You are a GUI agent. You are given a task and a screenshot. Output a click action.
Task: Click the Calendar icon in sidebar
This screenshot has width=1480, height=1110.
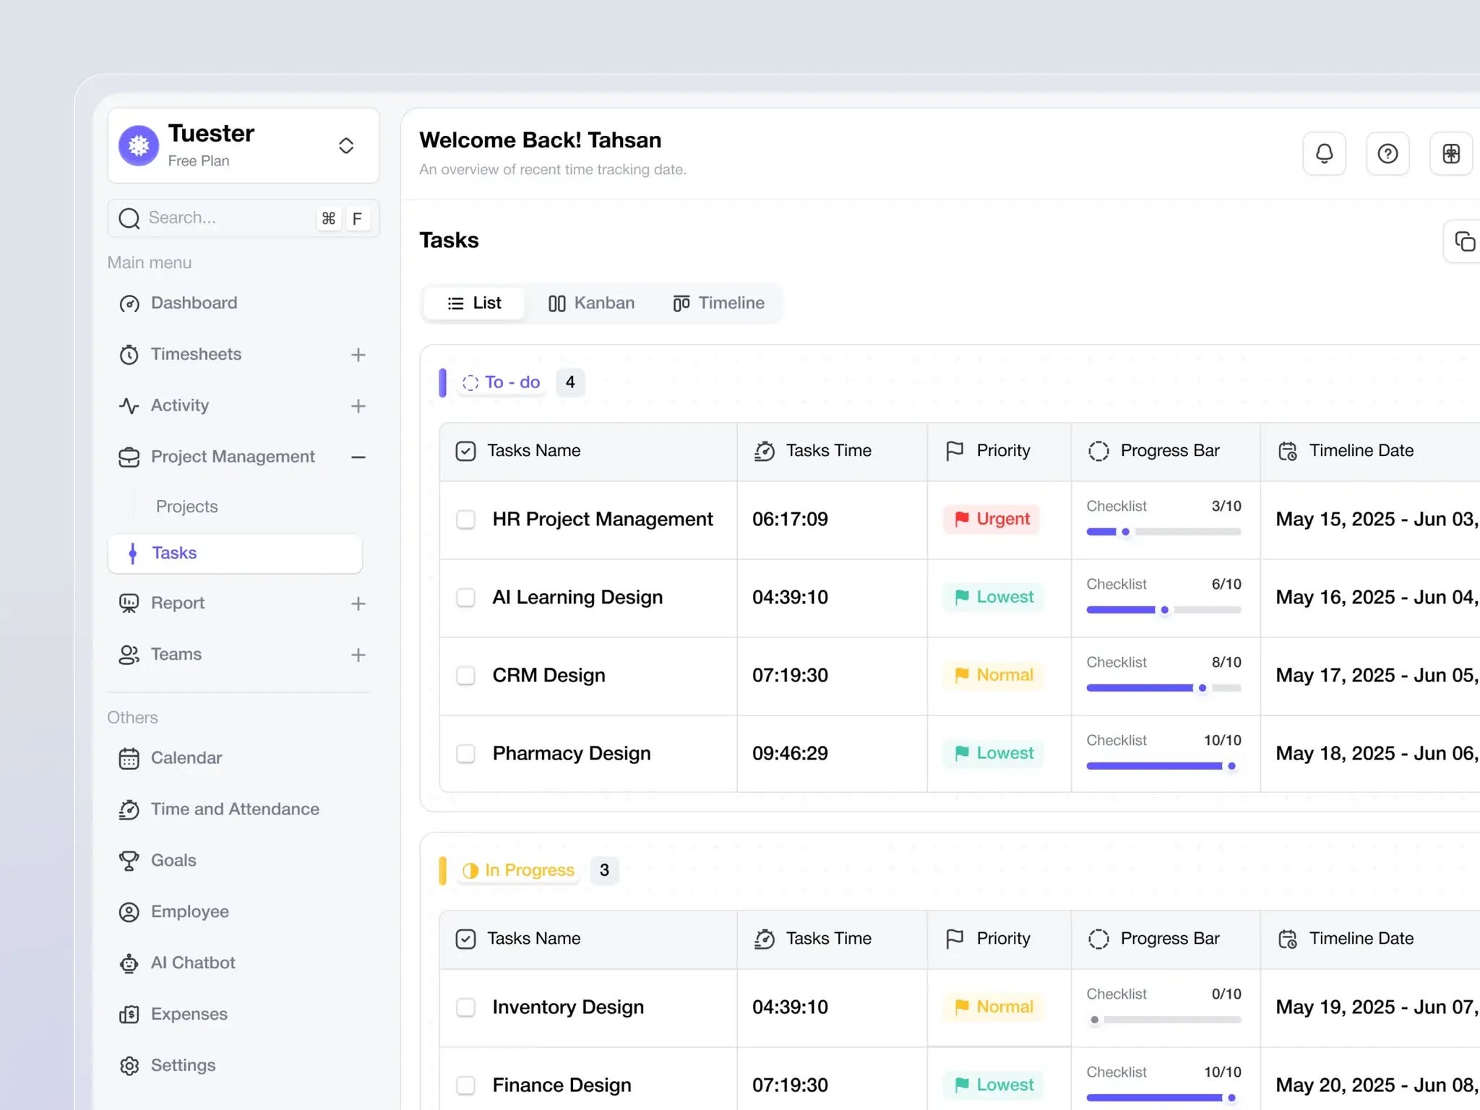[x=129, y=758]
